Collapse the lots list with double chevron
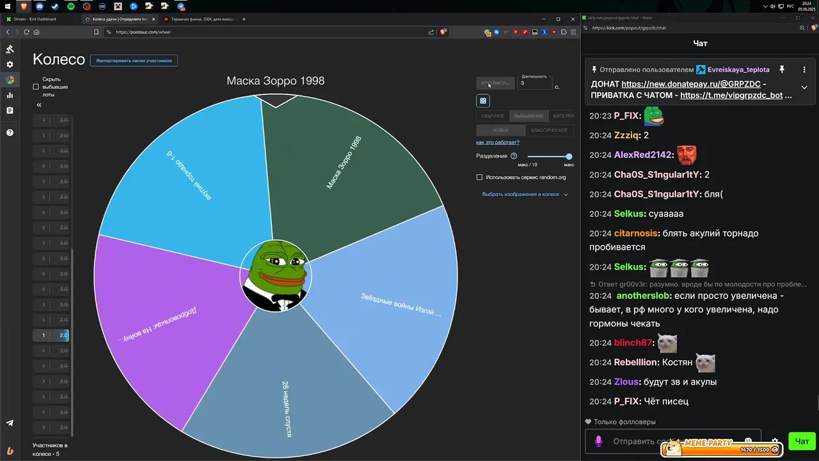The width and height of the screenshot is (819, 461). pyautogui.click(x=39, y=105)
